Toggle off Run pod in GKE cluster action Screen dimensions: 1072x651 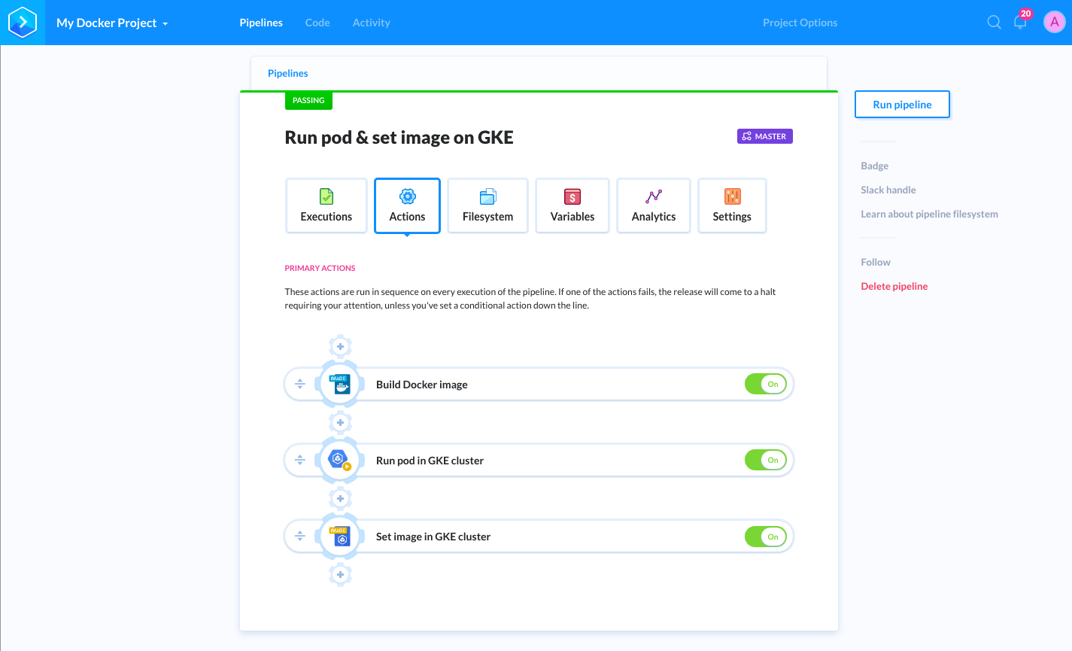click(766, 460)
